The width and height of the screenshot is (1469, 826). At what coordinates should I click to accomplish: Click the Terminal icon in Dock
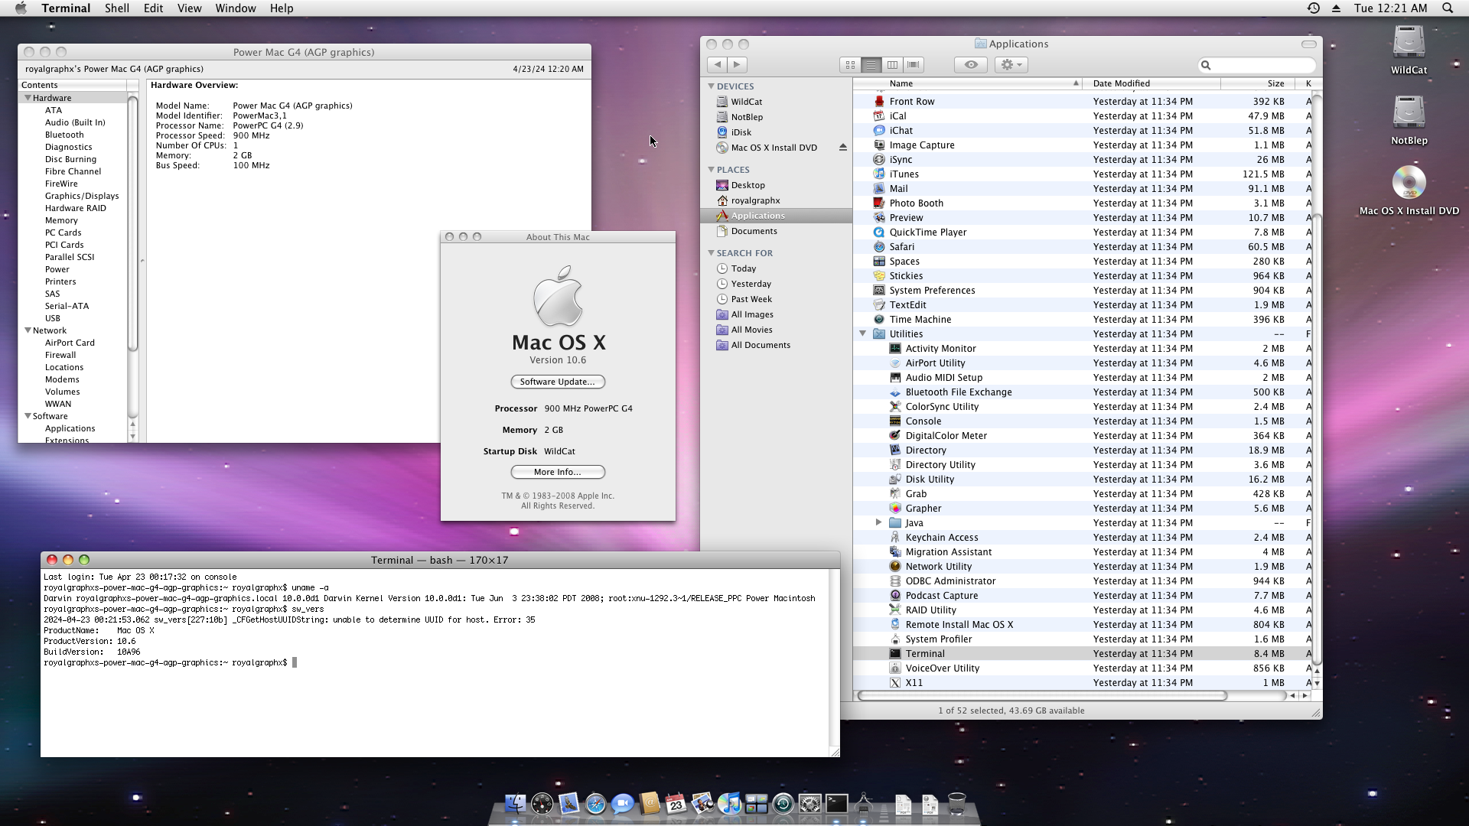(x=836, y=804)
